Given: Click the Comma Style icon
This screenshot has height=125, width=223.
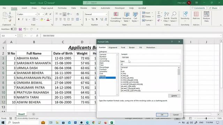Looking at the screenshot, I should [97, 19].
